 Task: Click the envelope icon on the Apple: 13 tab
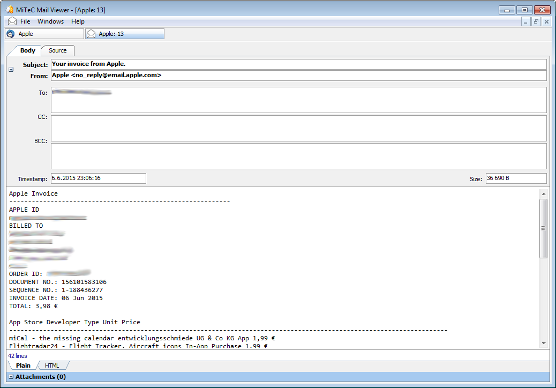coord(91,34)
